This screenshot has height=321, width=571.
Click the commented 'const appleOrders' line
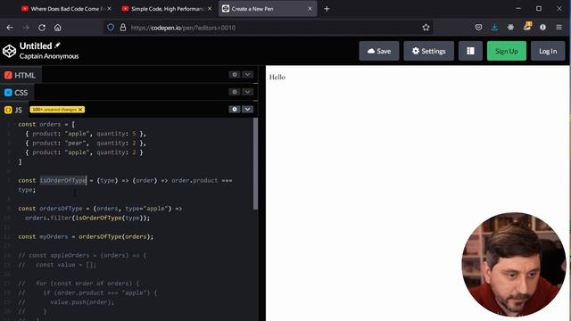[x=82, y=256]
